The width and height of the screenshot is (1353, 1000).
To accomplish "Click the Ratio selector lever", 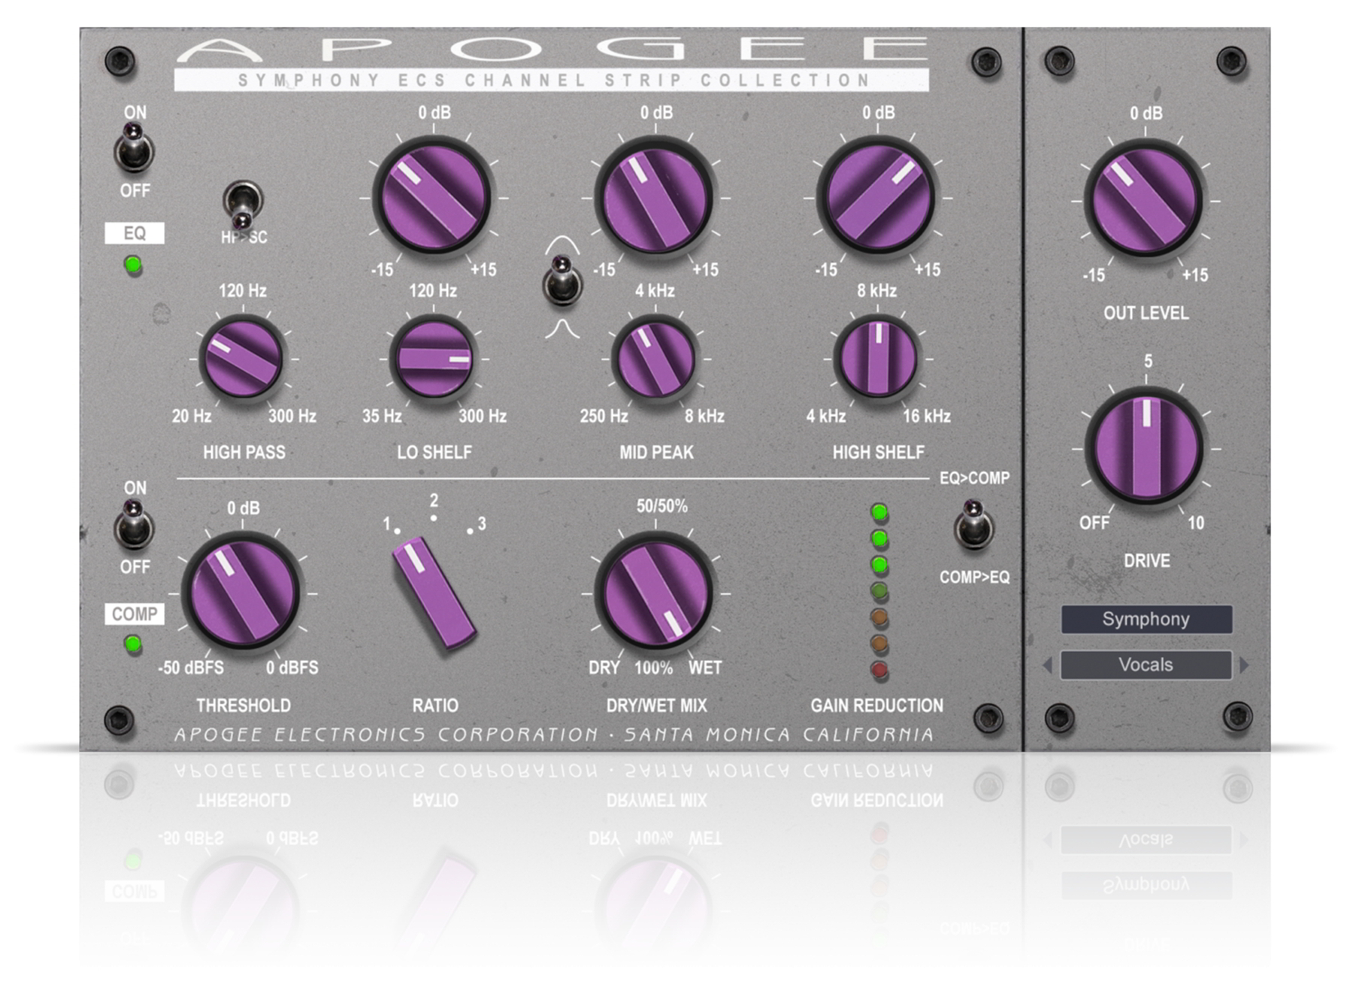I will 434,593.
